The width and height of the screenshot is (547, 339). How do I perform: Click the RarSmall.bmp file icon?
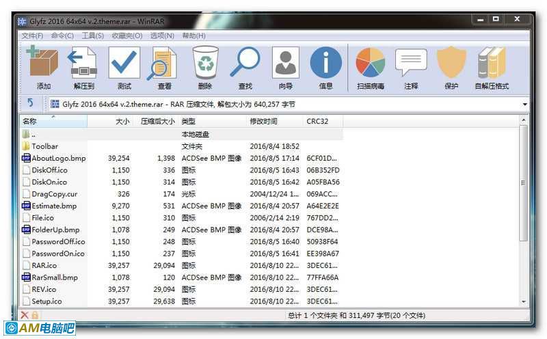(26, 277)
